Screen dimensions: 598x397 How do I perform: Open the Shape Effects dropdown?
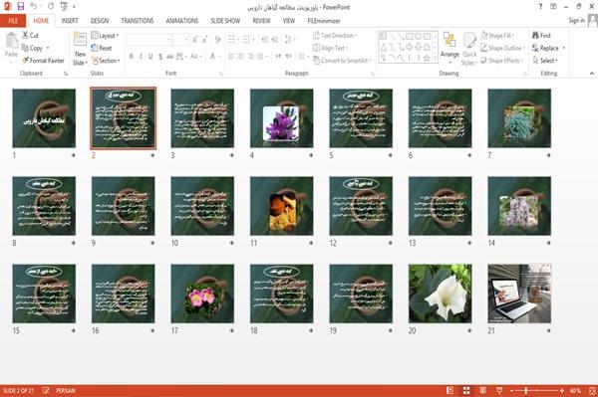(x=501, y=60)
